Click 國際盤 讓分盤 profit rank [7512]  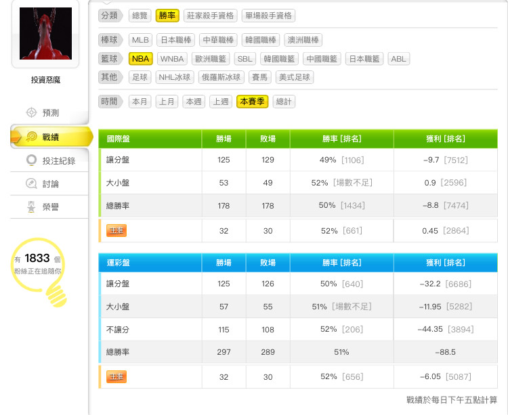pyautogui.click(x=456, y=160)
